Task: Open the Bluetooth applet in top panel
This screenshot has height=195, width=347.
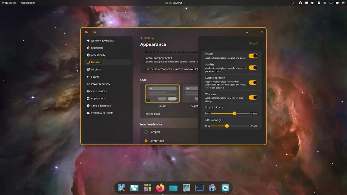Action: coord(319,3)
